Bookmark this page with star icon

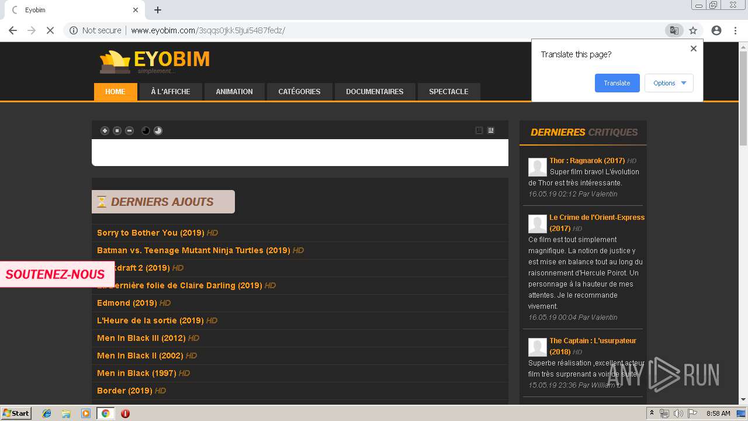point(693,30)
